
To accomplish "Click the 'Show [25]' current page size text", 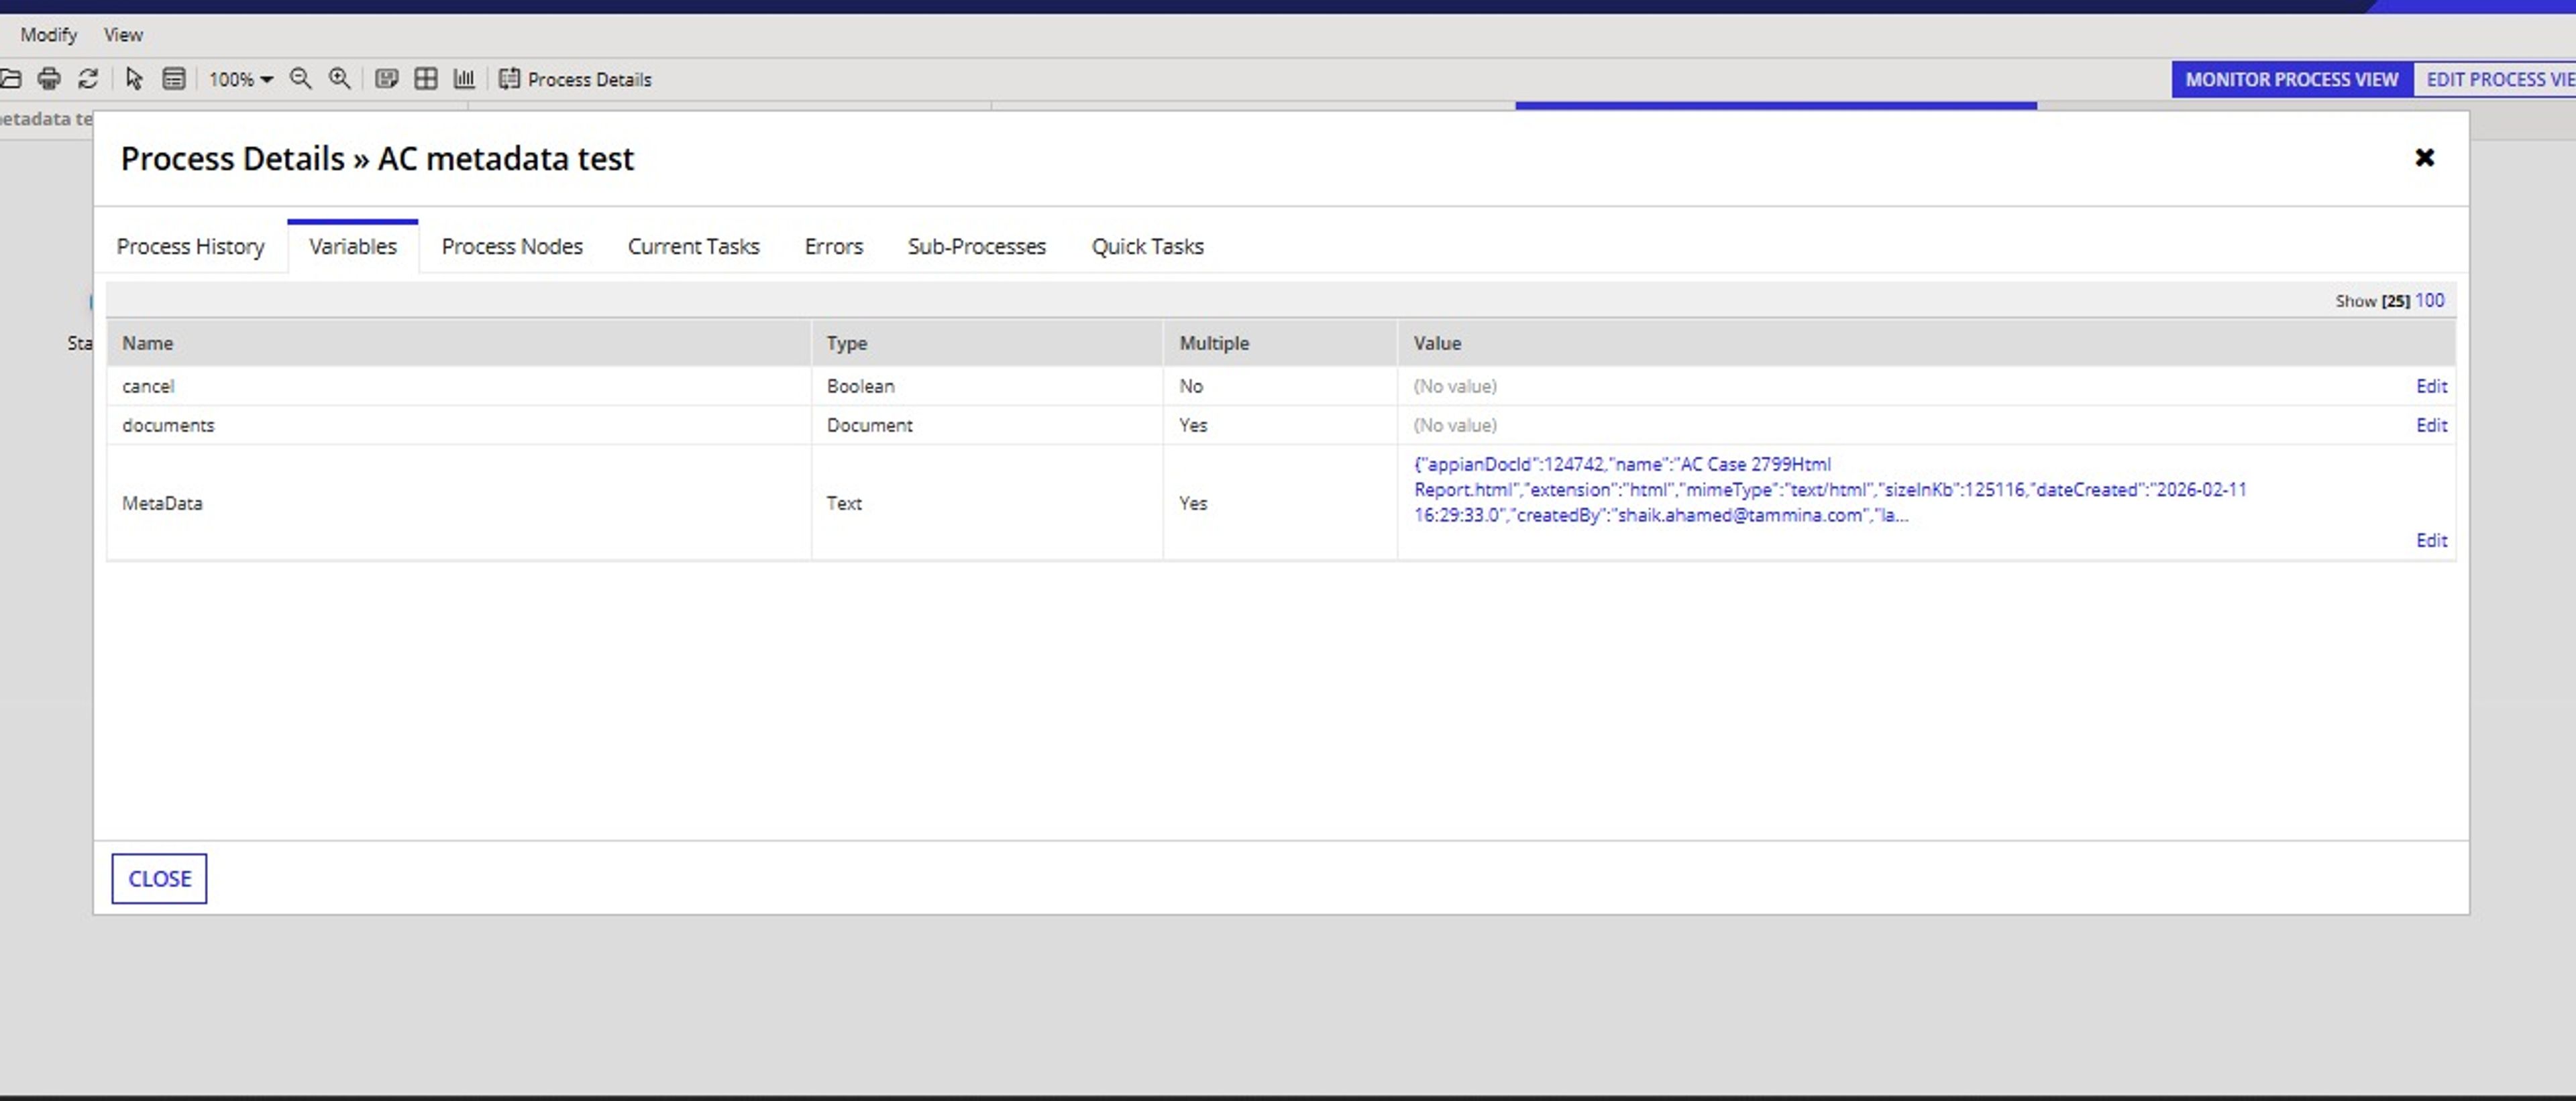I will 2372,300.
